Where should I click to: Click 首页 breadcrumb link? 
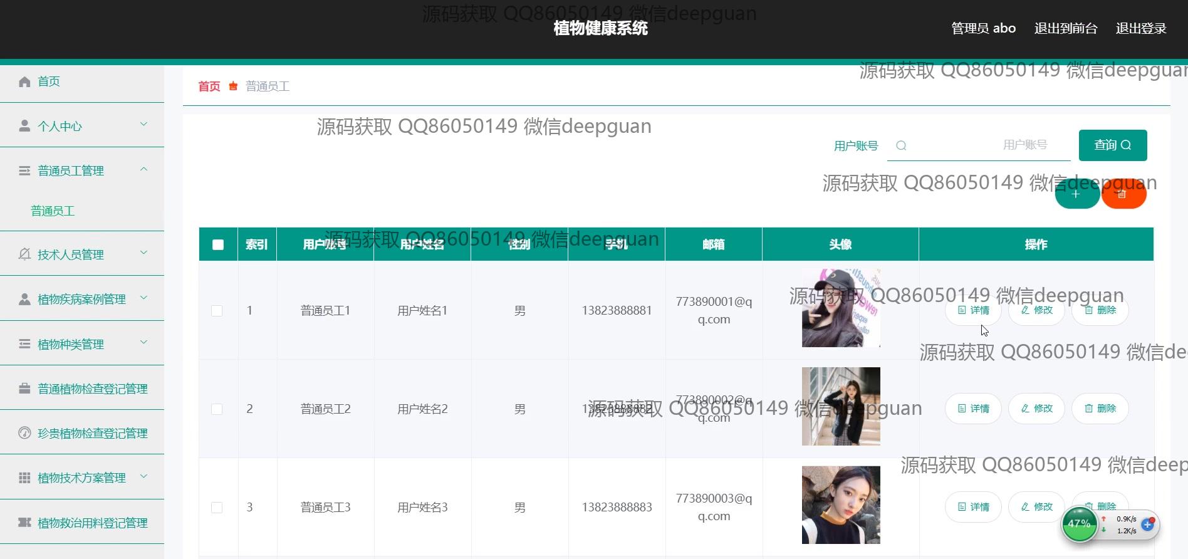click(209, 86)
